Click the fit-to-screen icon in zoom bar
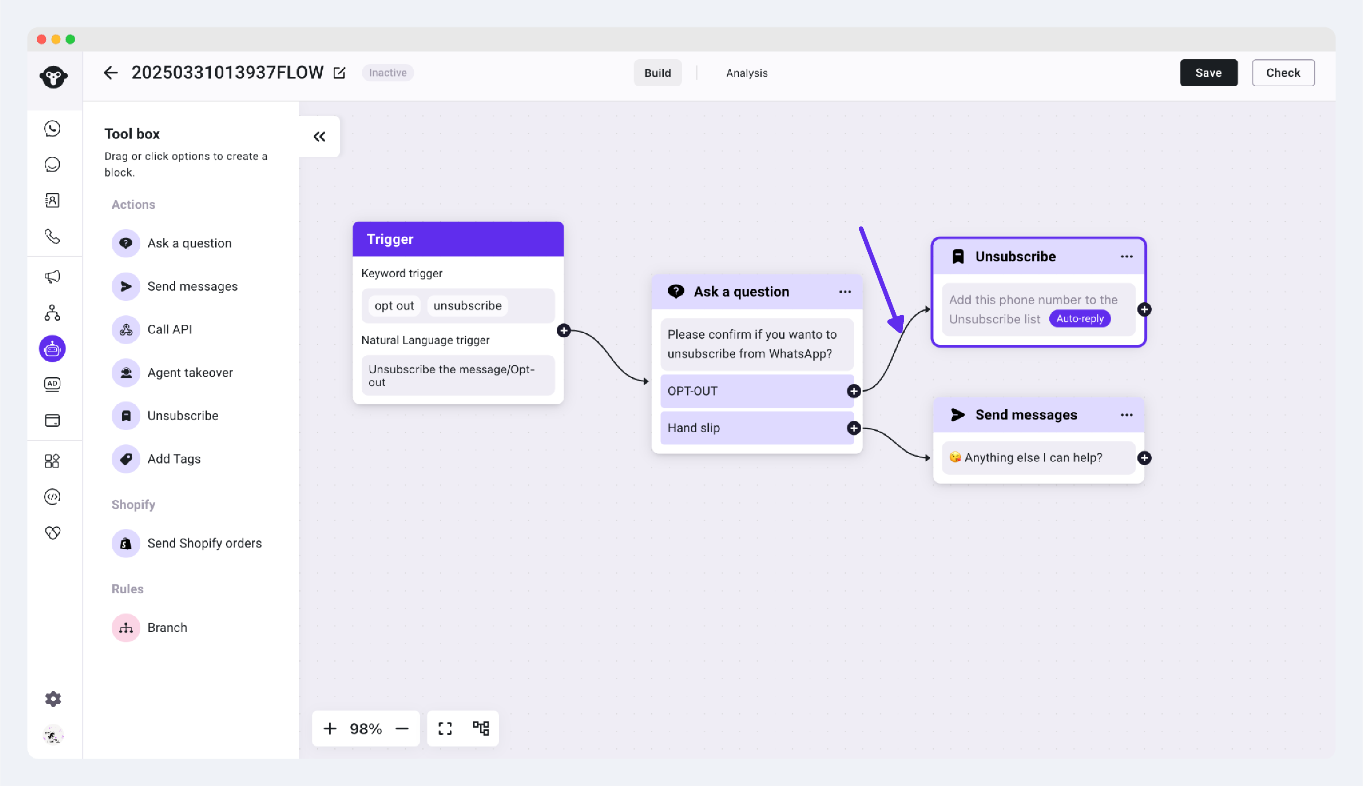The width and height of the screenshot is (1363, 786). coord(445,728)
